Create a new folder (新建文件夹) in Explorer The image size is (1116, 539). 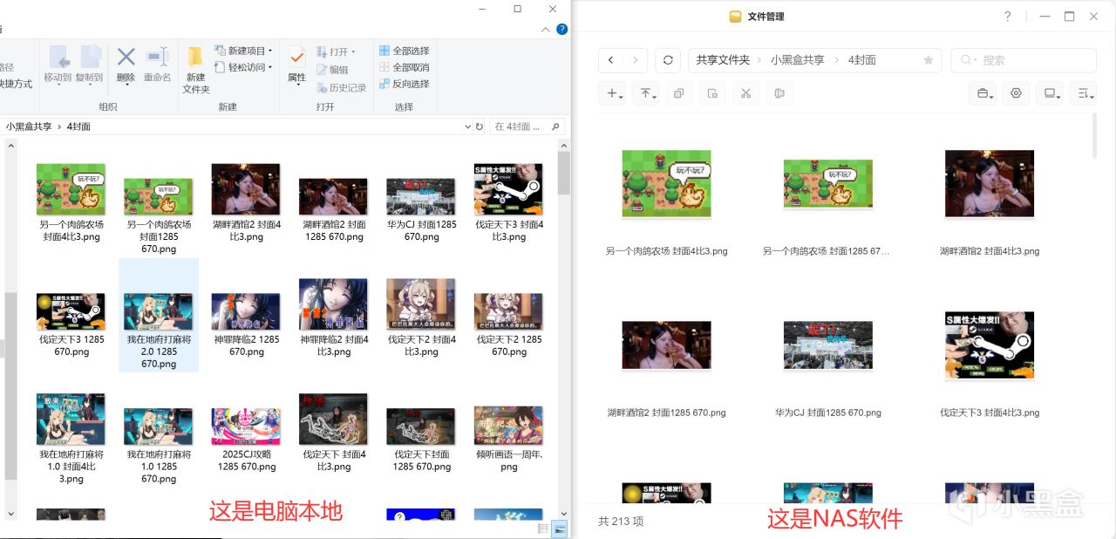click(x=196, y=70)
